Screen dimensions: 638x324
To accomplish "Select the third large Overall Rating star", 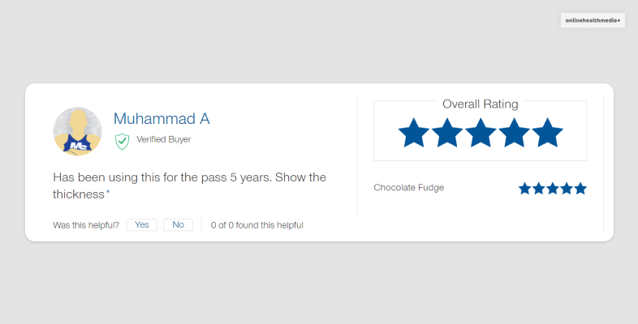I will pyautogui.click(x=481, y=133).
